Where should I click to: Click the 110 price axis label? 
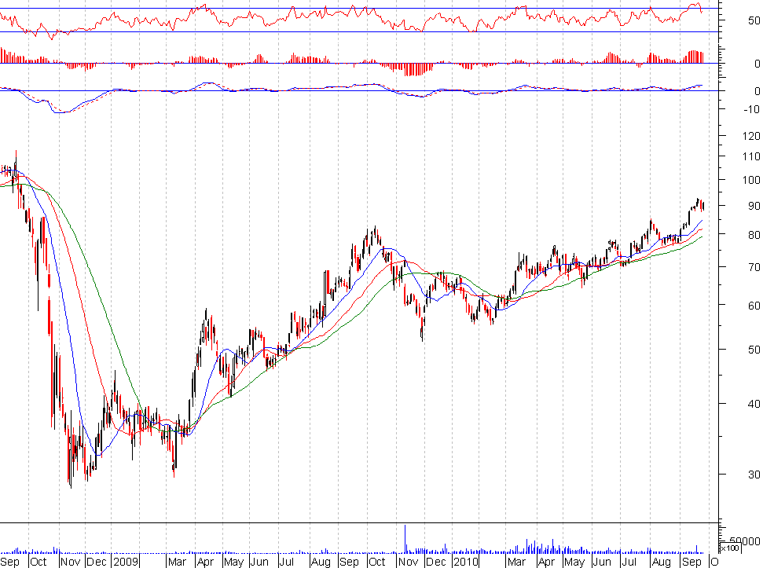coord(751,156)
